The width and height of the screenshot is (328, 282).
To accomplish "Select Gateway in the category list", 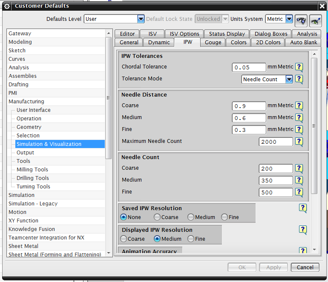I will (x=56, y=34).
